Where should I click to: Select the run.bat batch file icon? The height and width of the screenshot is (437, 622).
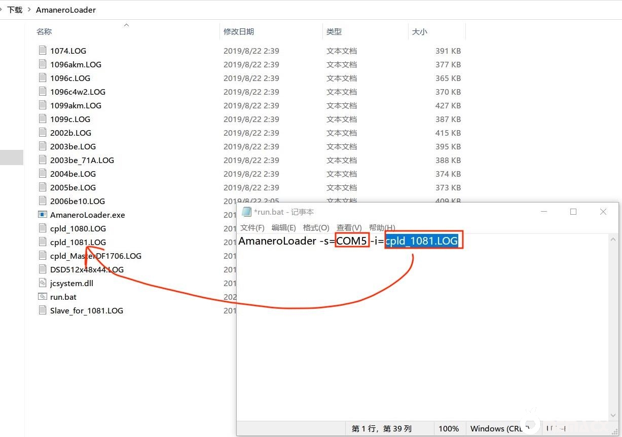[x=43, y=297]
